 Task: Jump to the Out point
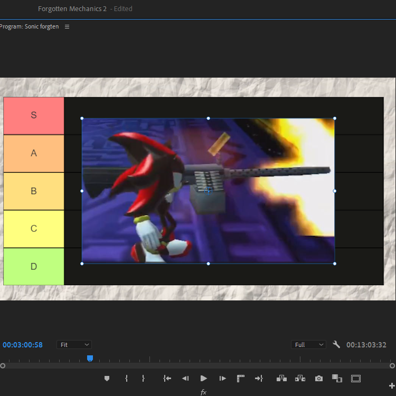[259, 379]
